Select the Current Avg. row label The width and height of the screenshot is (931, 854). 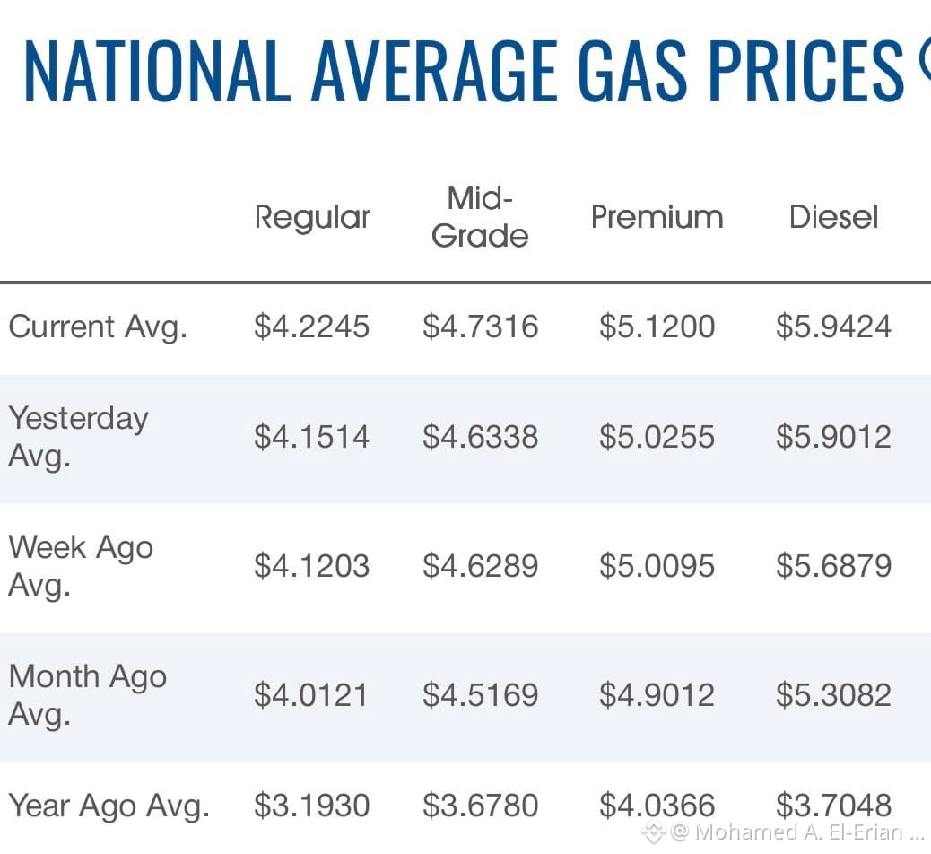point(98,327)
